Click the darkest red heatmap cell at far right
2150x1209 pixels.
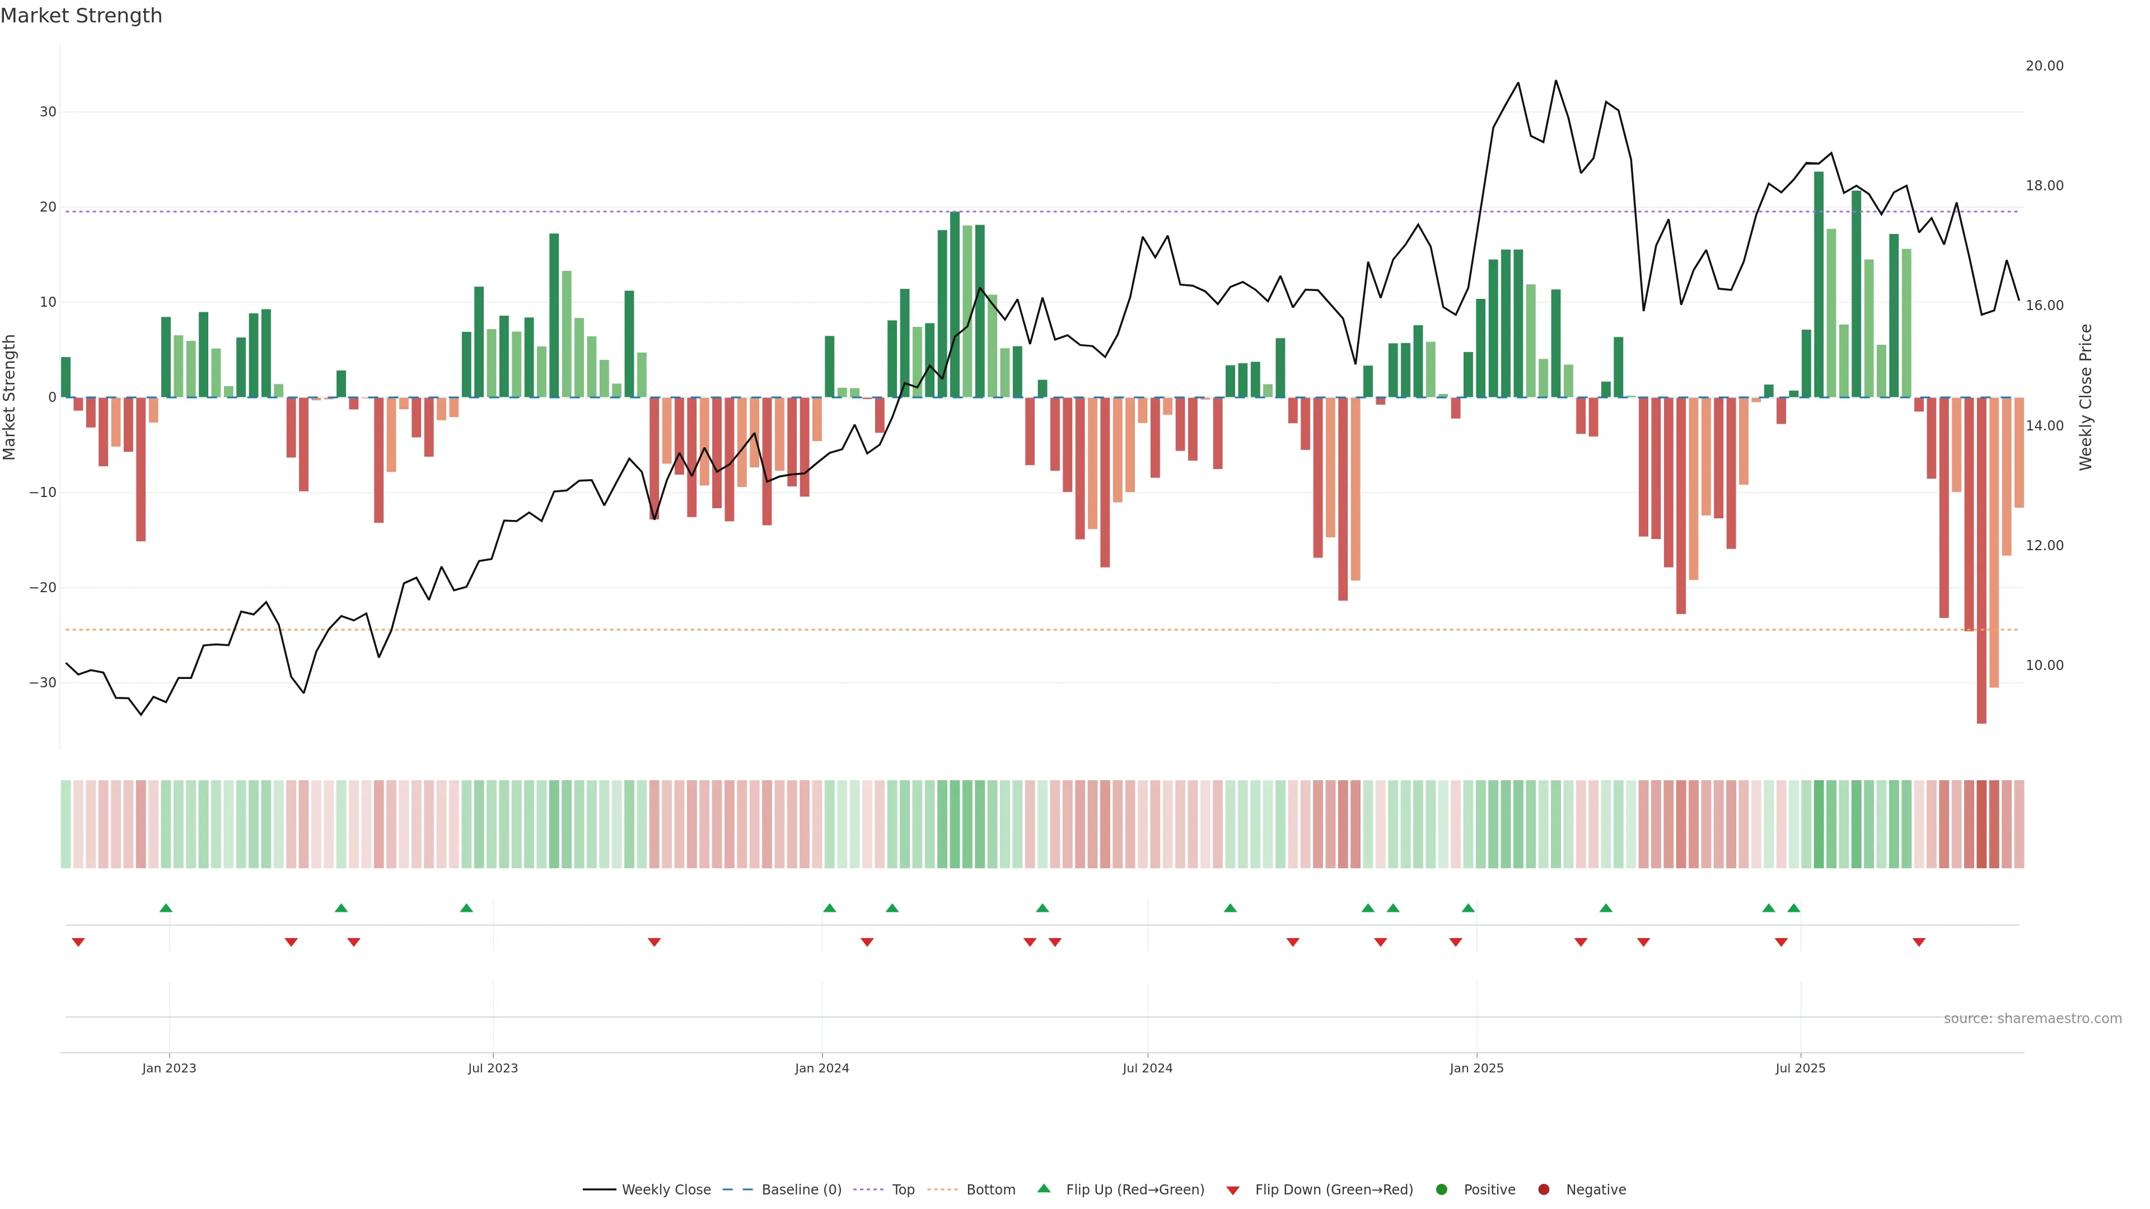coord(1981,824)
